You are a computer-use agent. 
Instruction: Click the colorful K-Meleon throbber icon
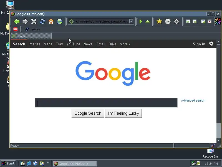click(x=218, y=21)
